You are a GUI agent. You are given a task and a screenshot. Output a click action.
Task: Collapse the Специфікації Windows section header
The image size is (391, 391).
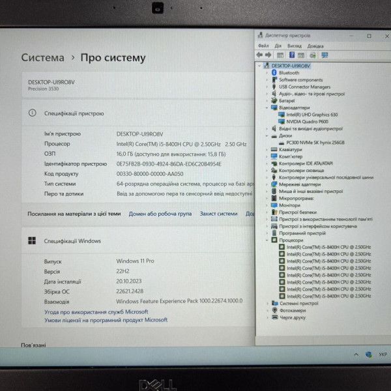tap(138, 241)
